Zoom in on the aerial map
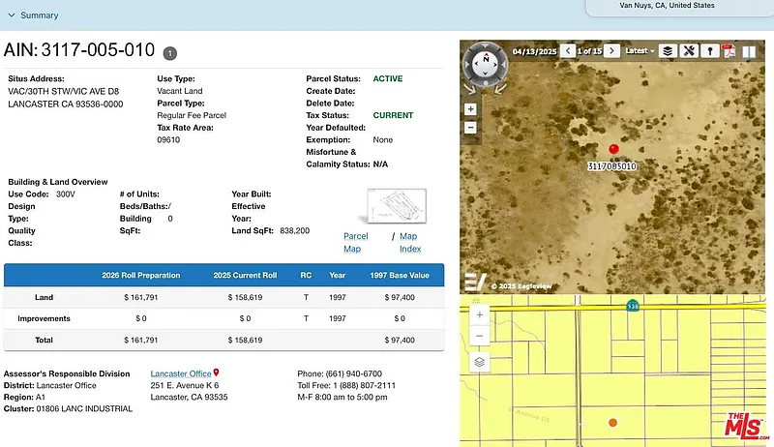The image size is (774, 447). 470,109
